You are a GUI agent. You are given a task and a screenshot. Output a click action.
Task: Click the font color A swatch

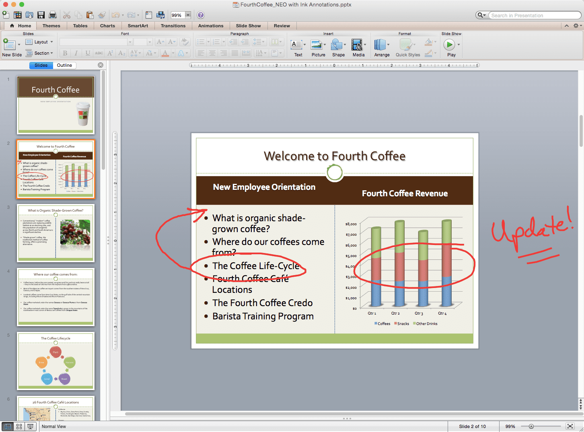coord(165,53)
